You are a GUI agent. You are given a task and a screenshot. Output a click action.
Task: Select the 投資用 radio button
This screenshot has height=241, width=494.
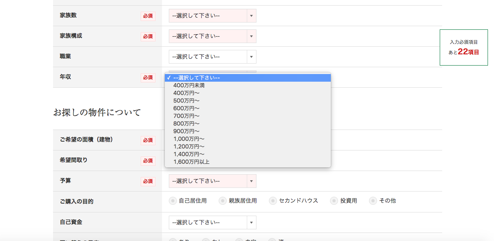(x=334, y=201)
